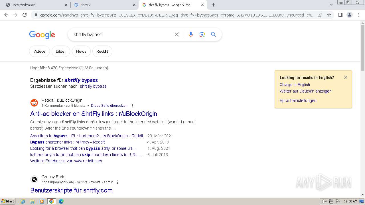The height and width of the screenshot is (205, 365).
Task: Filter results by Videos
Action: (x=39, y=51)
